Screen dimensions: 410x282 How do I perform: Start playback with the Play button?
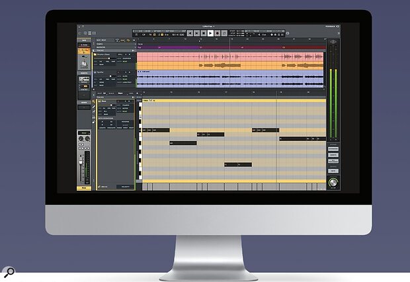point(210,33)
